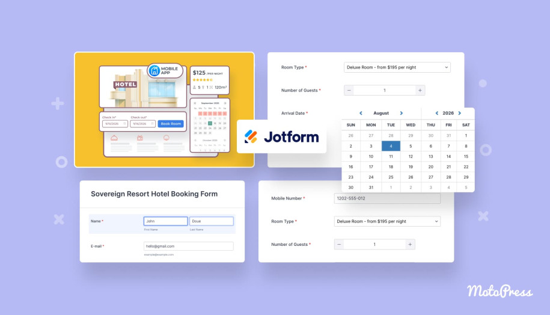Select the highlighted date 4 in August
Screen dimensions: 550x315
[391, 146]
